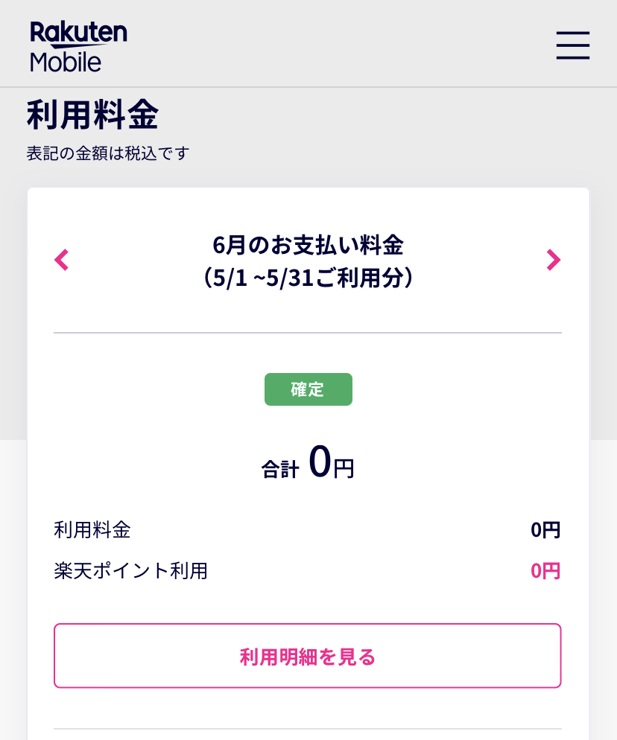Click the (5/1 ~5/31ご利用分) period text
The height and width of the screenshot is (740, 617).
click(x=308, y=278)
